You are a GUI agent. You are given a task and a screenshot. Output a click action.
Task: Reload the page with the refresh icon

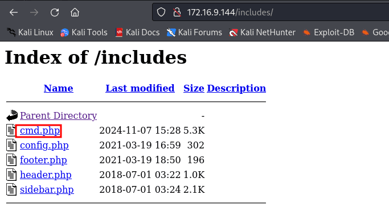55,12
